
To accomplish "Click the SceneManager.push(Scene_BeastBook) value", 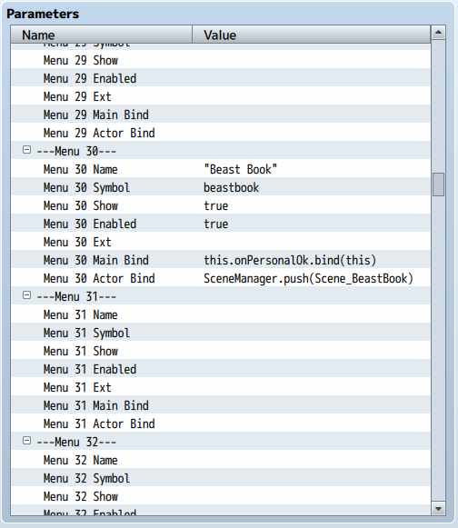I will 308,278.
